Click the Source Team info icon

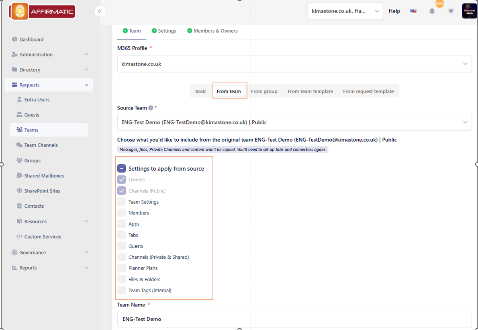[x=151, y=108]
